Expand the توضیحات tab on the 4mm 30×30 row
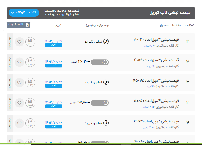The image size is (202, 145). 10,123
